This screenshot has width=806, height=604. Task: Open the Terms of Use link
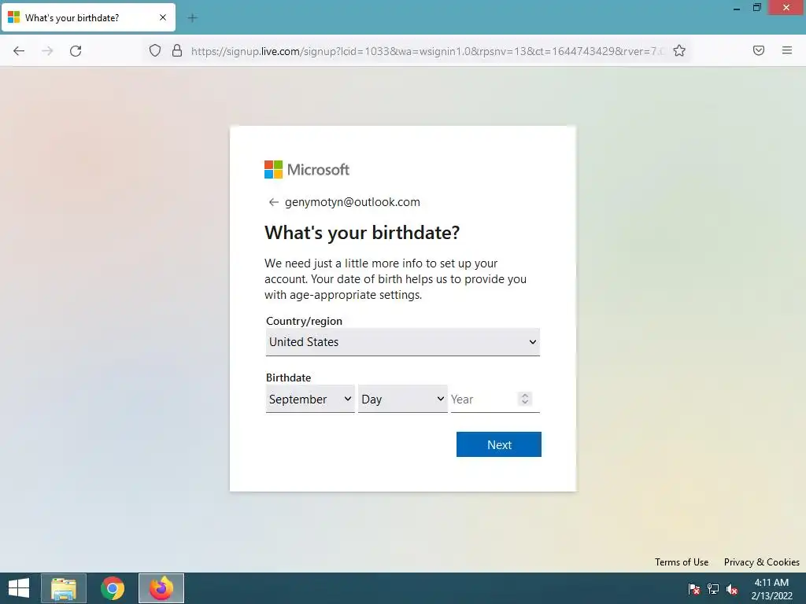(x=681, y=562)
